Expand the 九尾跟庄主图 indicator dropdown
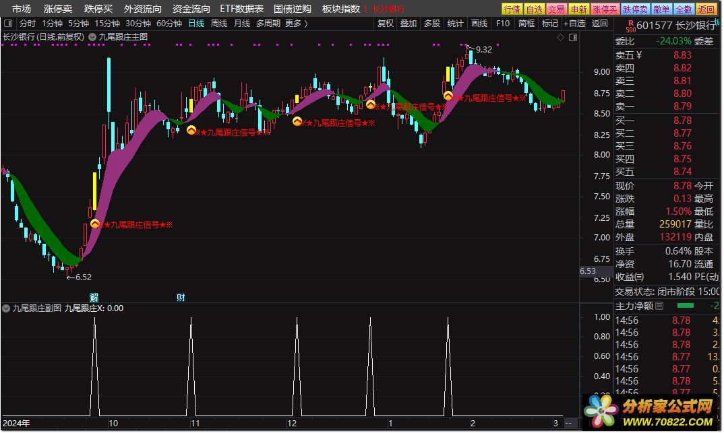The height and width of the screenshot is (433, 724). (x=92, y=37)
